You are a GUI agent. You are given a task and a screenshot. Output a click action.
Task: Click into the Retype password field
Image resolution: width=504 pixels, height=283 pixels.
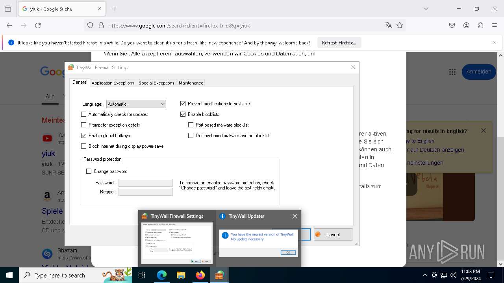[146, 192]
